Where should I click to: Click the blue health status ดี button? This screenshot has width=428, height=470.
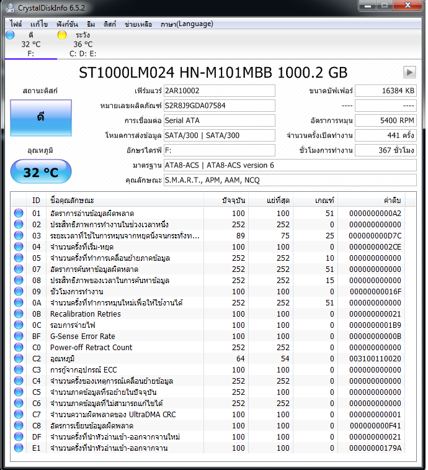point(41,118)
